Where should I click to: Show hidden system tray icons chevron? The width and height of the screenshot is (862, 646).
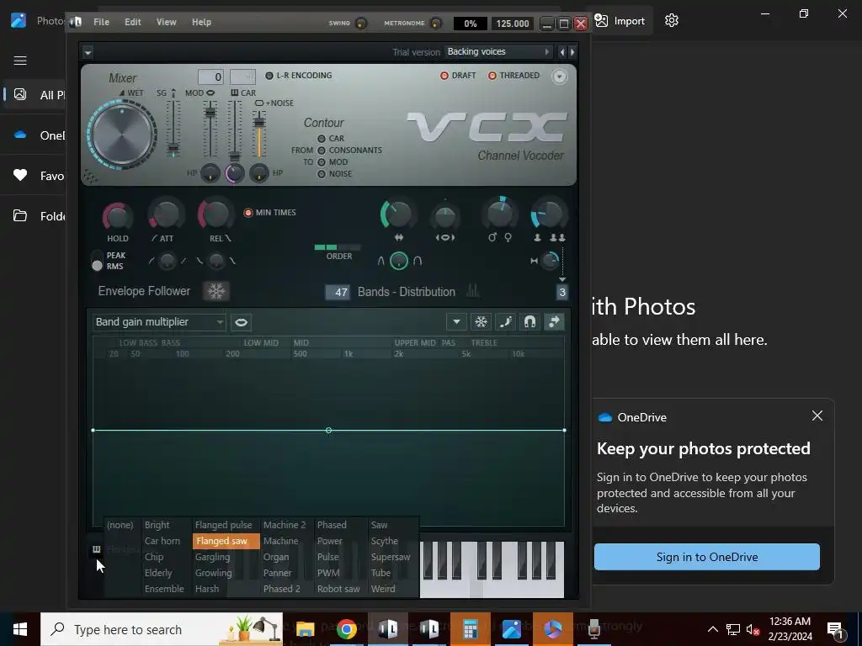pyautogui.click(x=712, y=629)
